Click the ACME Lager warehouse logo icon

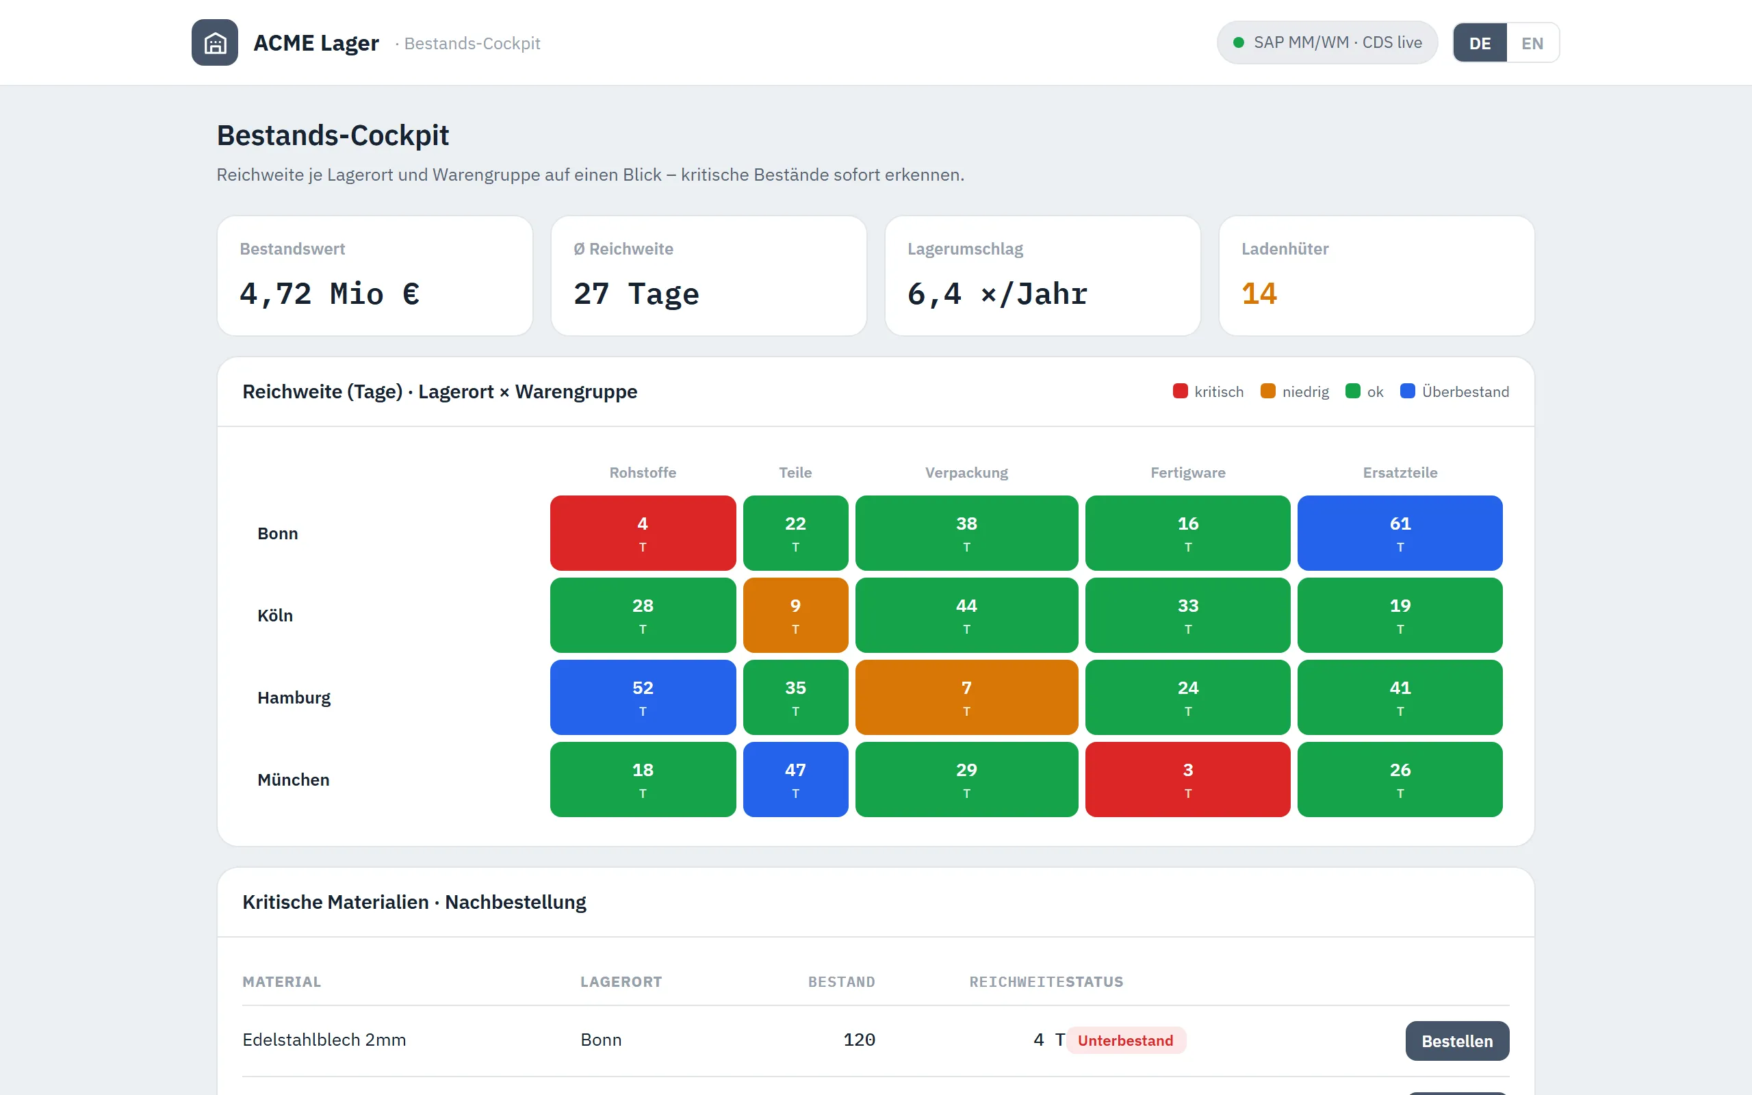coord(214,42)
